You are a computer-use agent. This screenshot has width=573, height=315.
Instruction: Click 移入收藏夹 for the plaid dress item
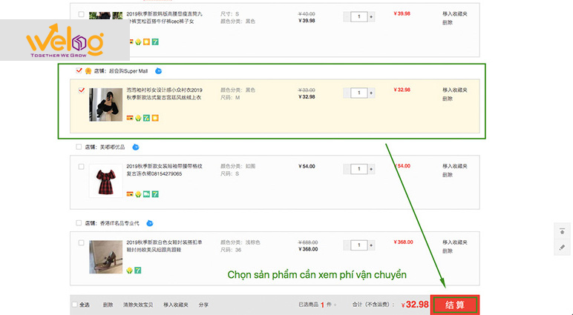click(x=455, y=166)
